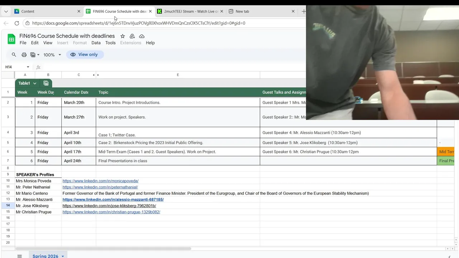Click the site info icon in address bar
The height and width of the screenshot is (258, 459).
click(27, 23)
